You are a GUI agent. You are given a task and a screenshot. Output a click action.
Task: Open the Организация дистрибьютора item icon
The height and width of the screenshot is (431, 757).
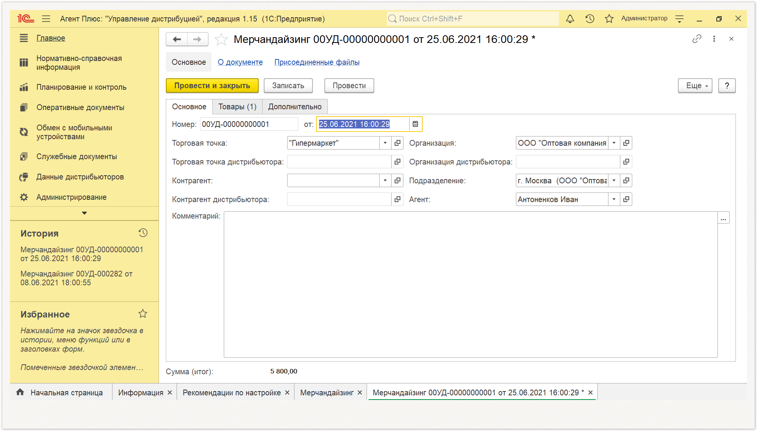click(626, 161)
